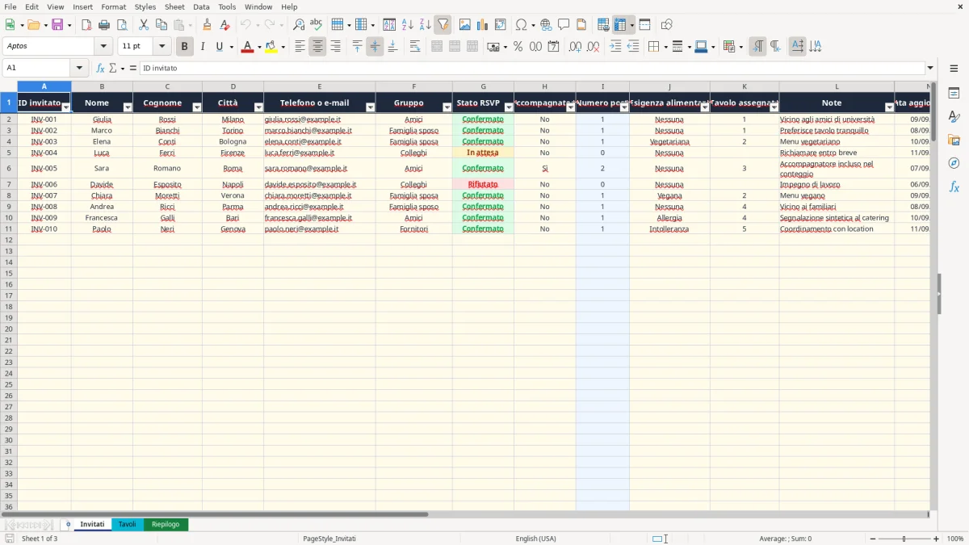Click the Define Print Area icon
Viewport: 969px width, 545px height.
pyautogui.click(x=603, y=25)
